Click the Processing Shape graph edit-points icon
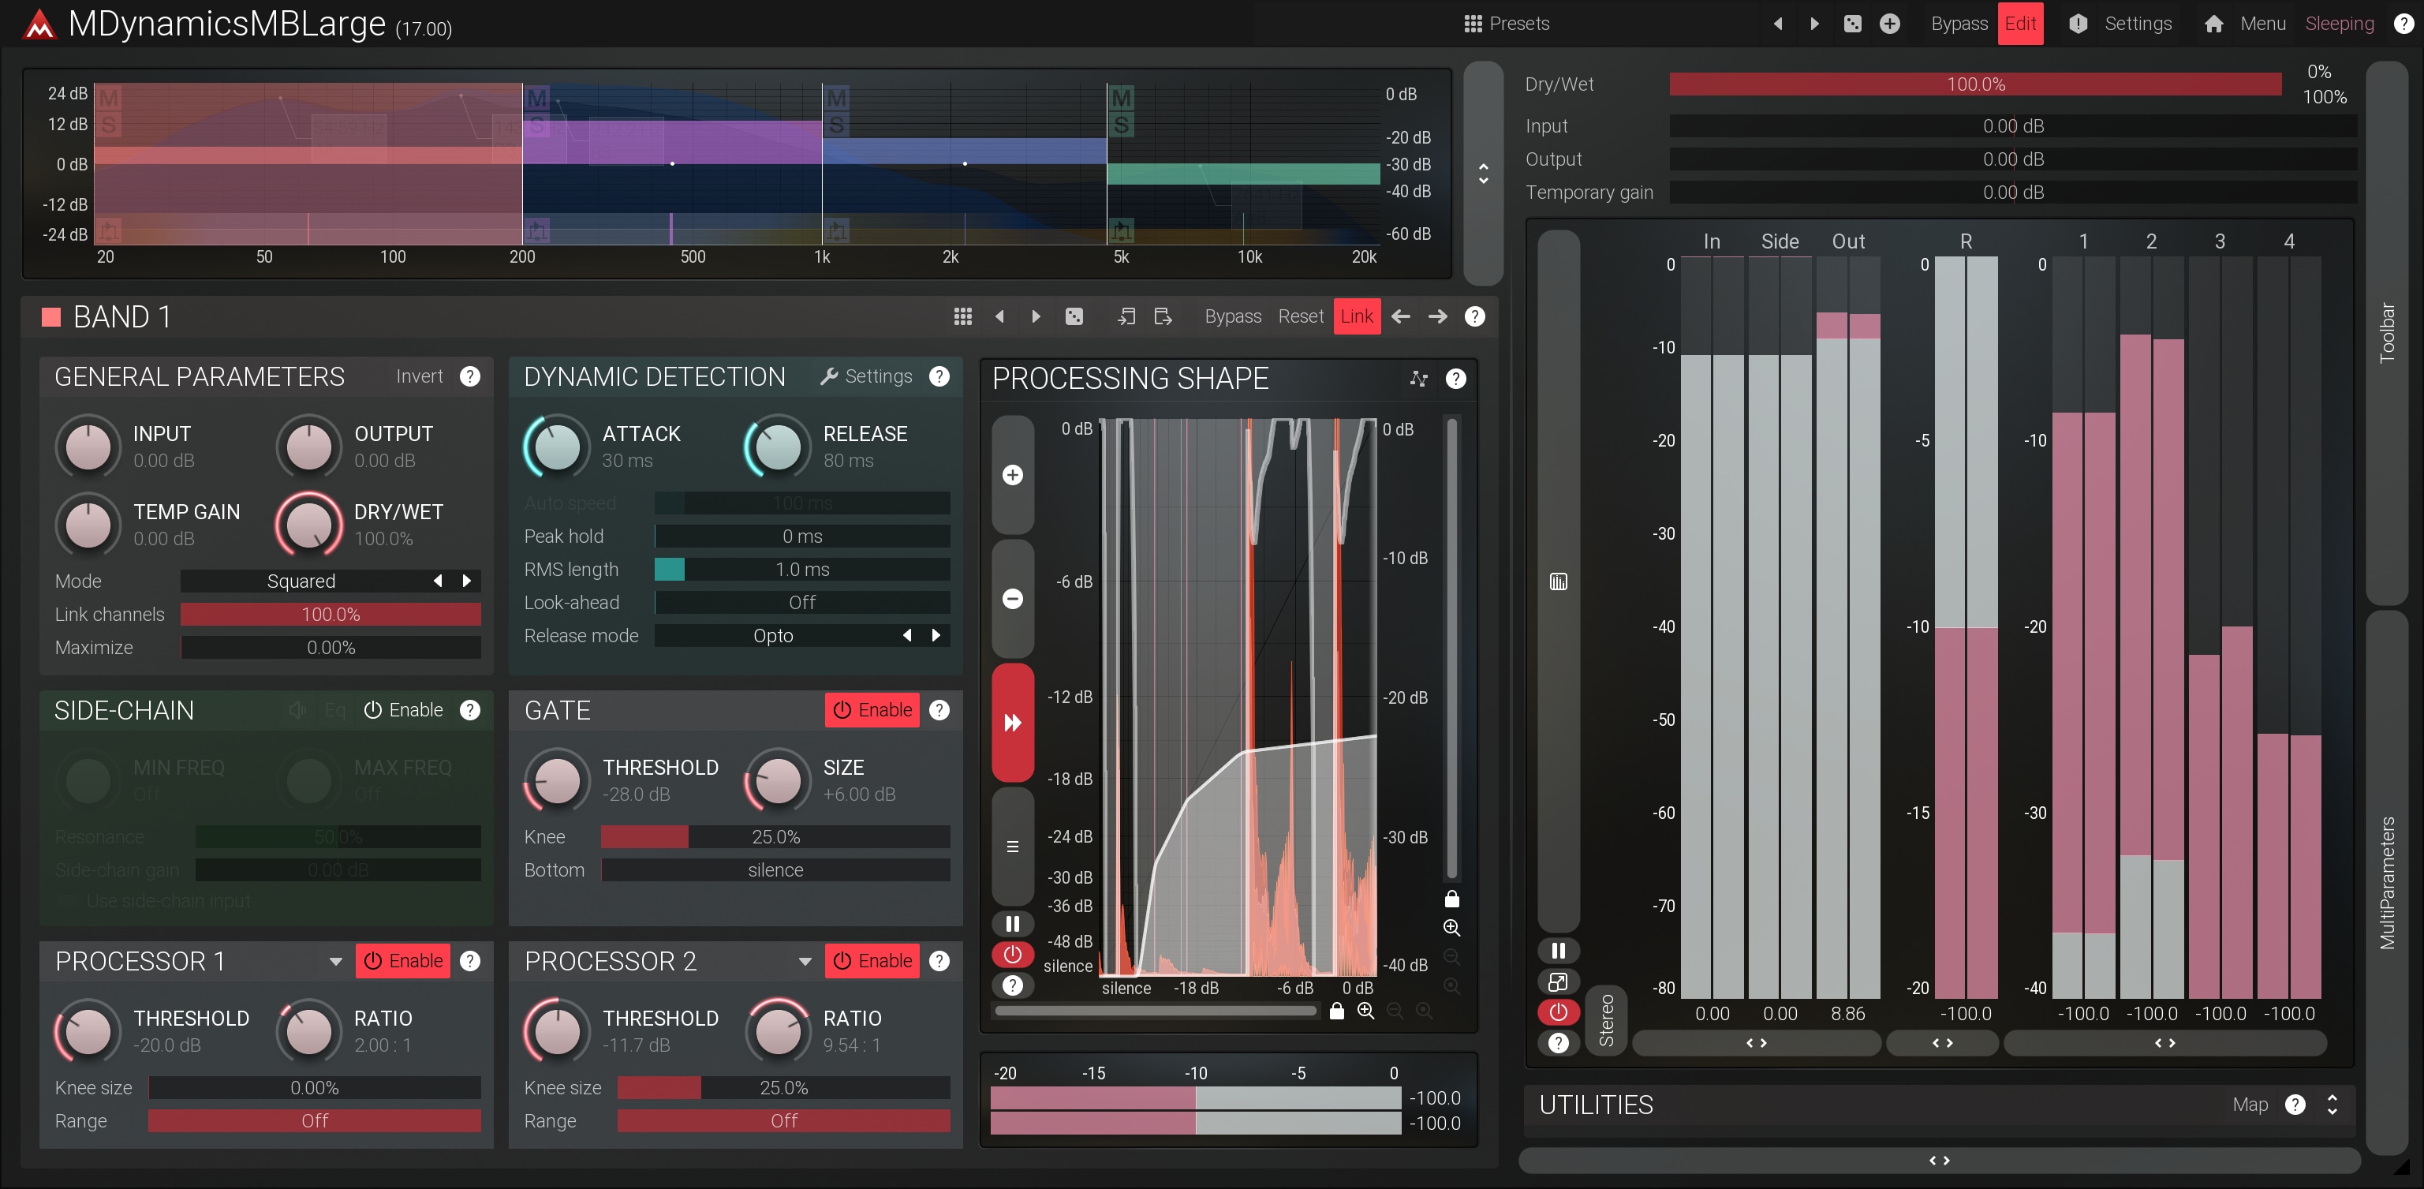 pos(1418,379)
